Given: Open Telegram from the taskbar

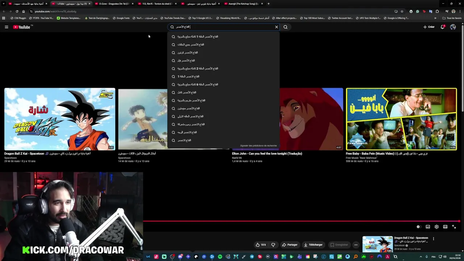Looking at the screenshot, I should pyautogui.click(x=252, y=257).
